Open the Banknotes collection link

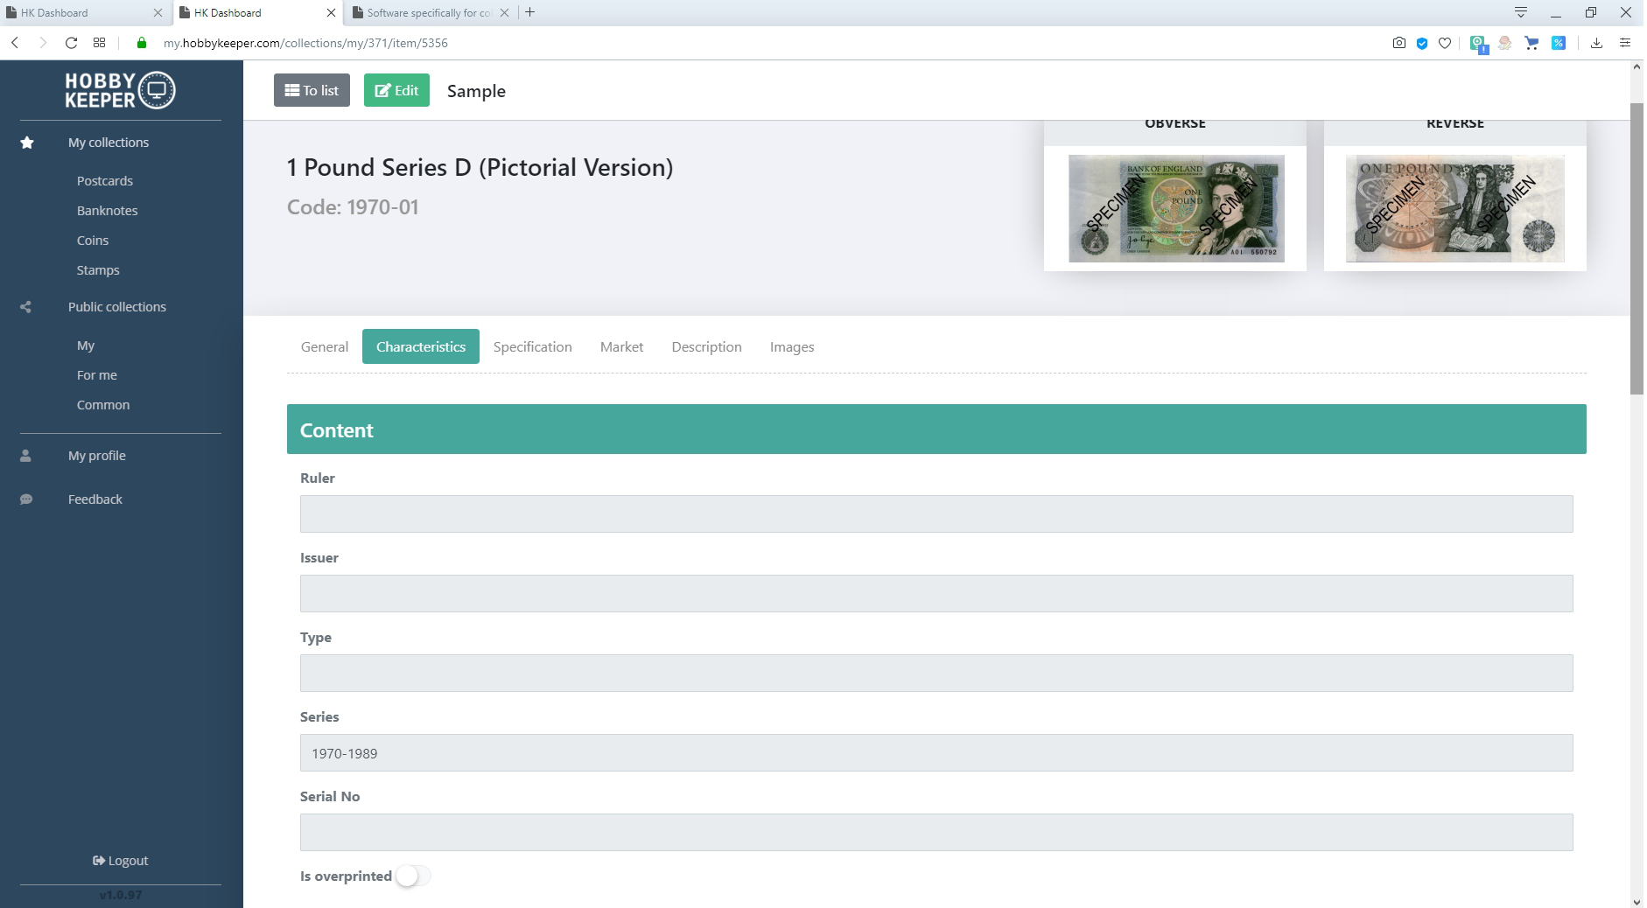tap(107, 211)
